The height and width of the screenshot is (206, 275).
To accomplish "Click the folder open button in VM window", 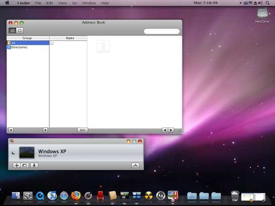I will [25, 165].
